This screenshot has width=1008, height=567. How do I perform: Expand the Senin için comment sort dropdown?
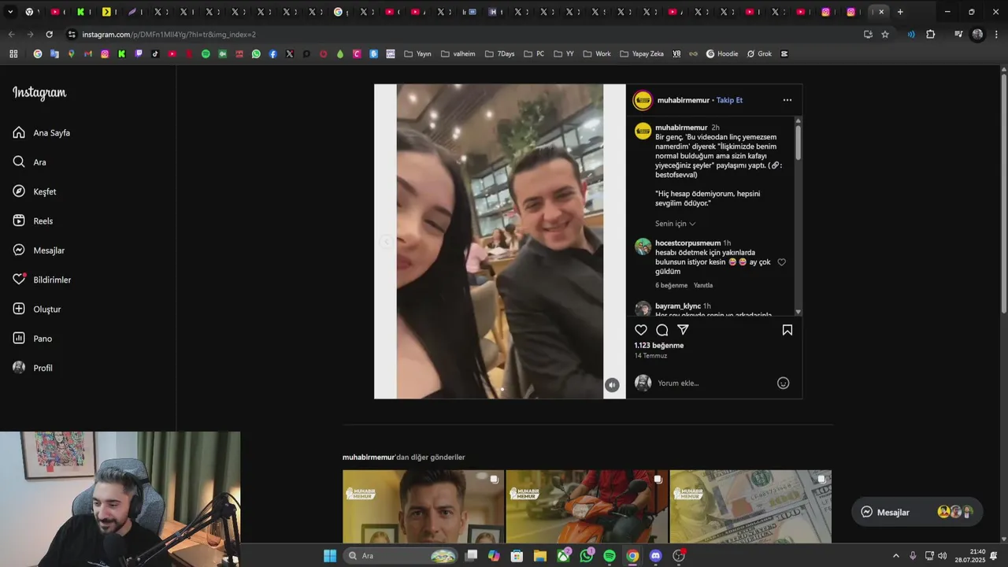(x=675, y=224)
